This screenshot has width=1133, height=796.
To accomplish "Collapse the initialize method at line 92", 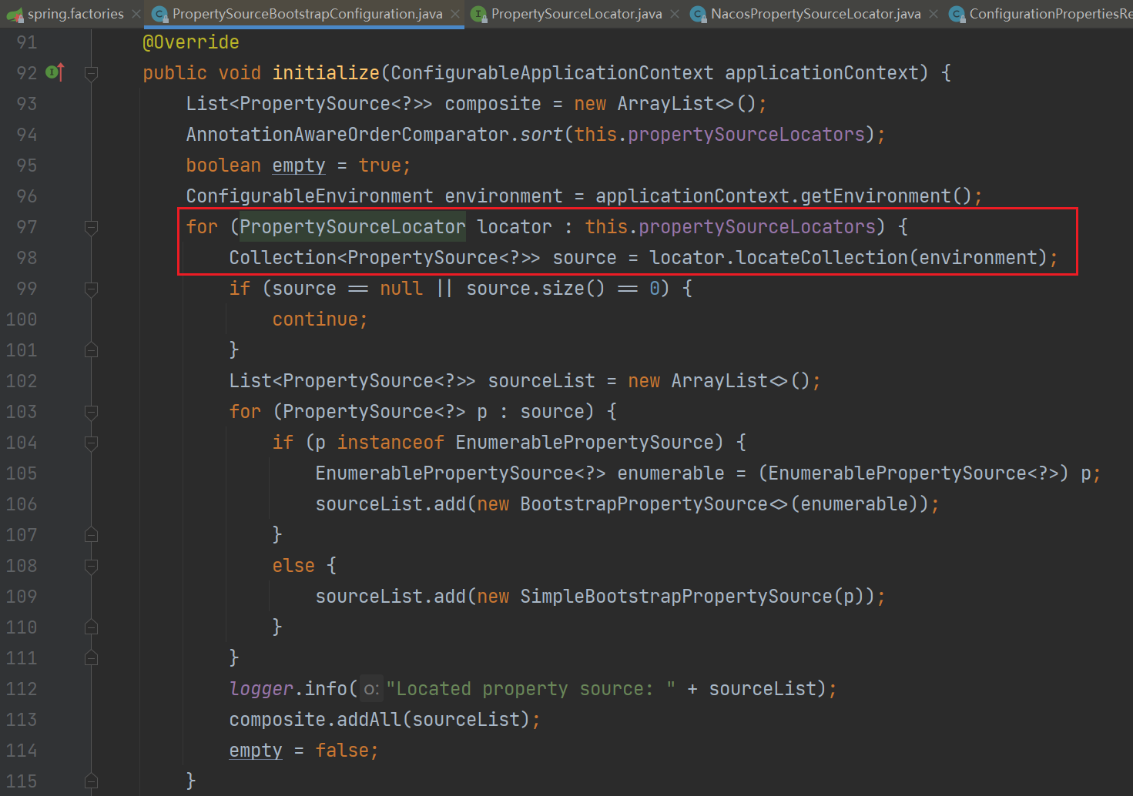I will tap(91, 73).
